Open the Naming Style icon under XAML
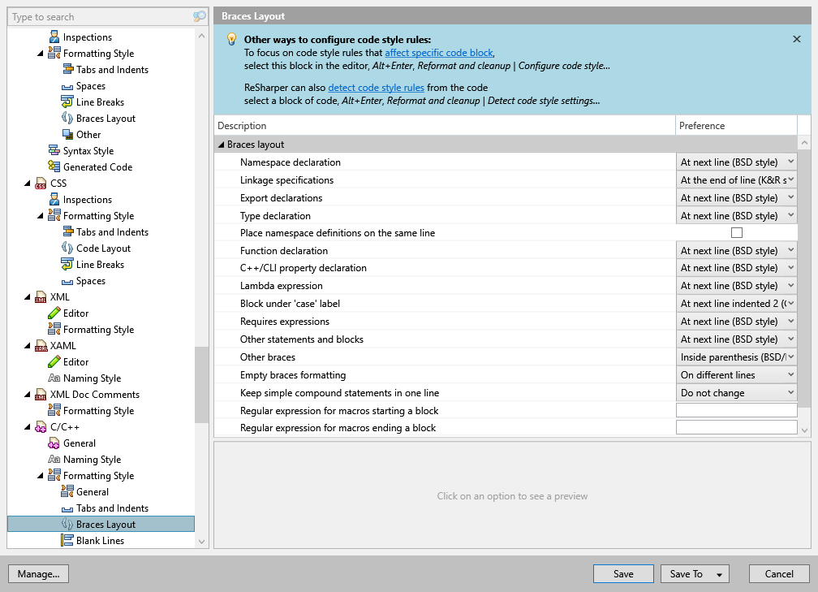 click(54, 378)
